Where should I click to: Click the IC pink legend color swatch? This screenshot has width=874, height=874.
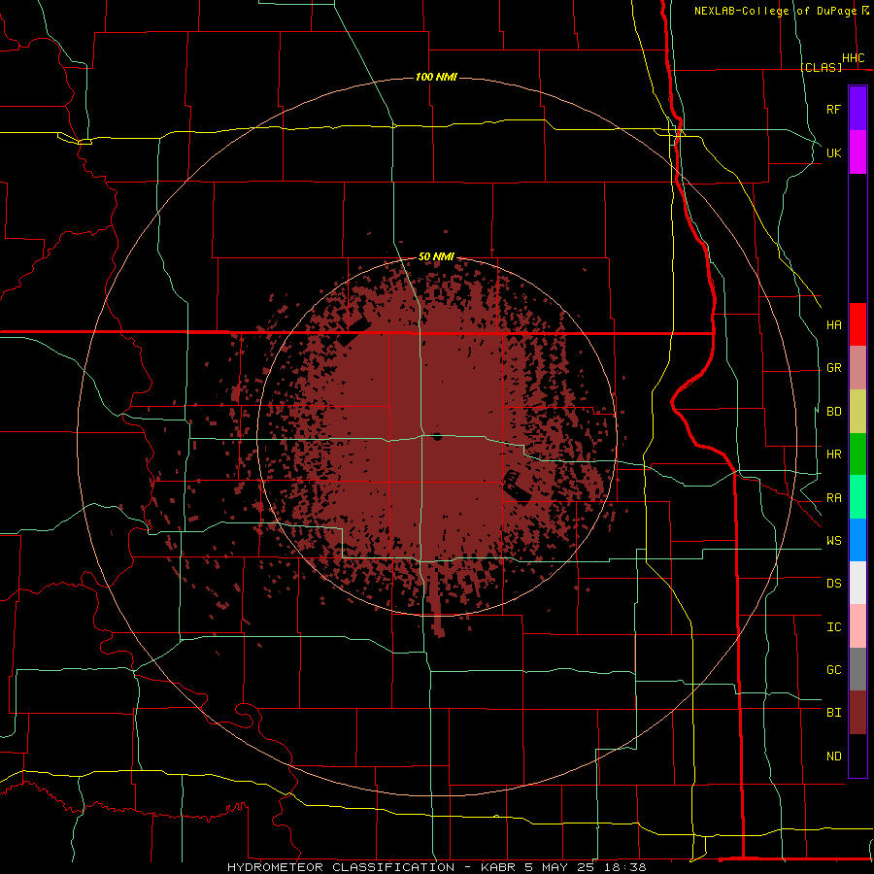[x=857, y=626]
